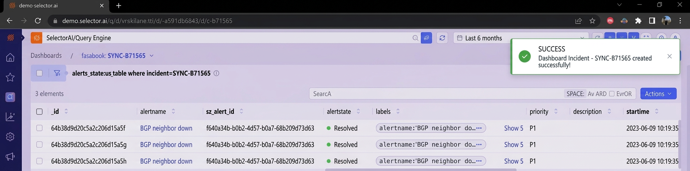Click the calendar icon in date range picker
The image size is (690, 171).
(460, 38)
